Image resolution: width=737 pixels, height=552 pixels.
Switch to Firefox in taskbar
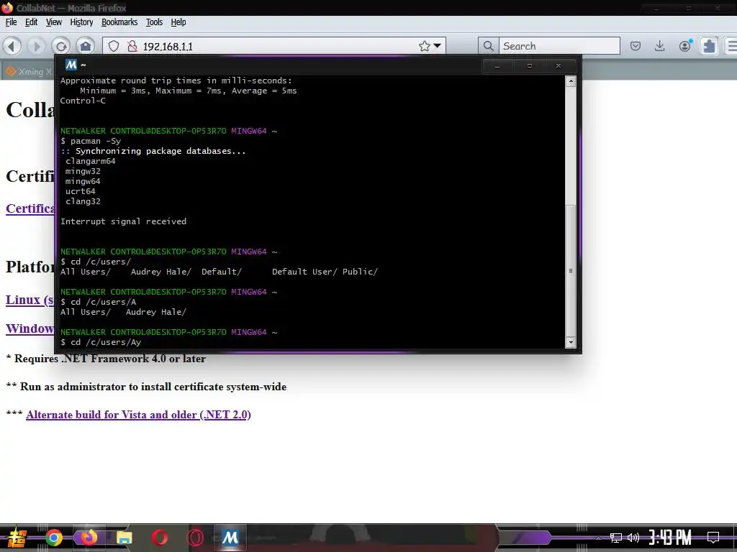point(89,537)
